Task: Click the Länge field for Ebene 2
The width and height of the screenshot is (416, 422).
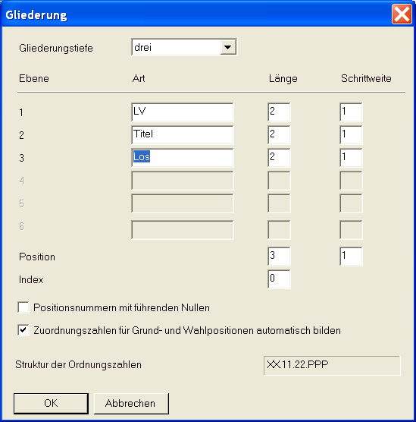Action: point(279,135)
